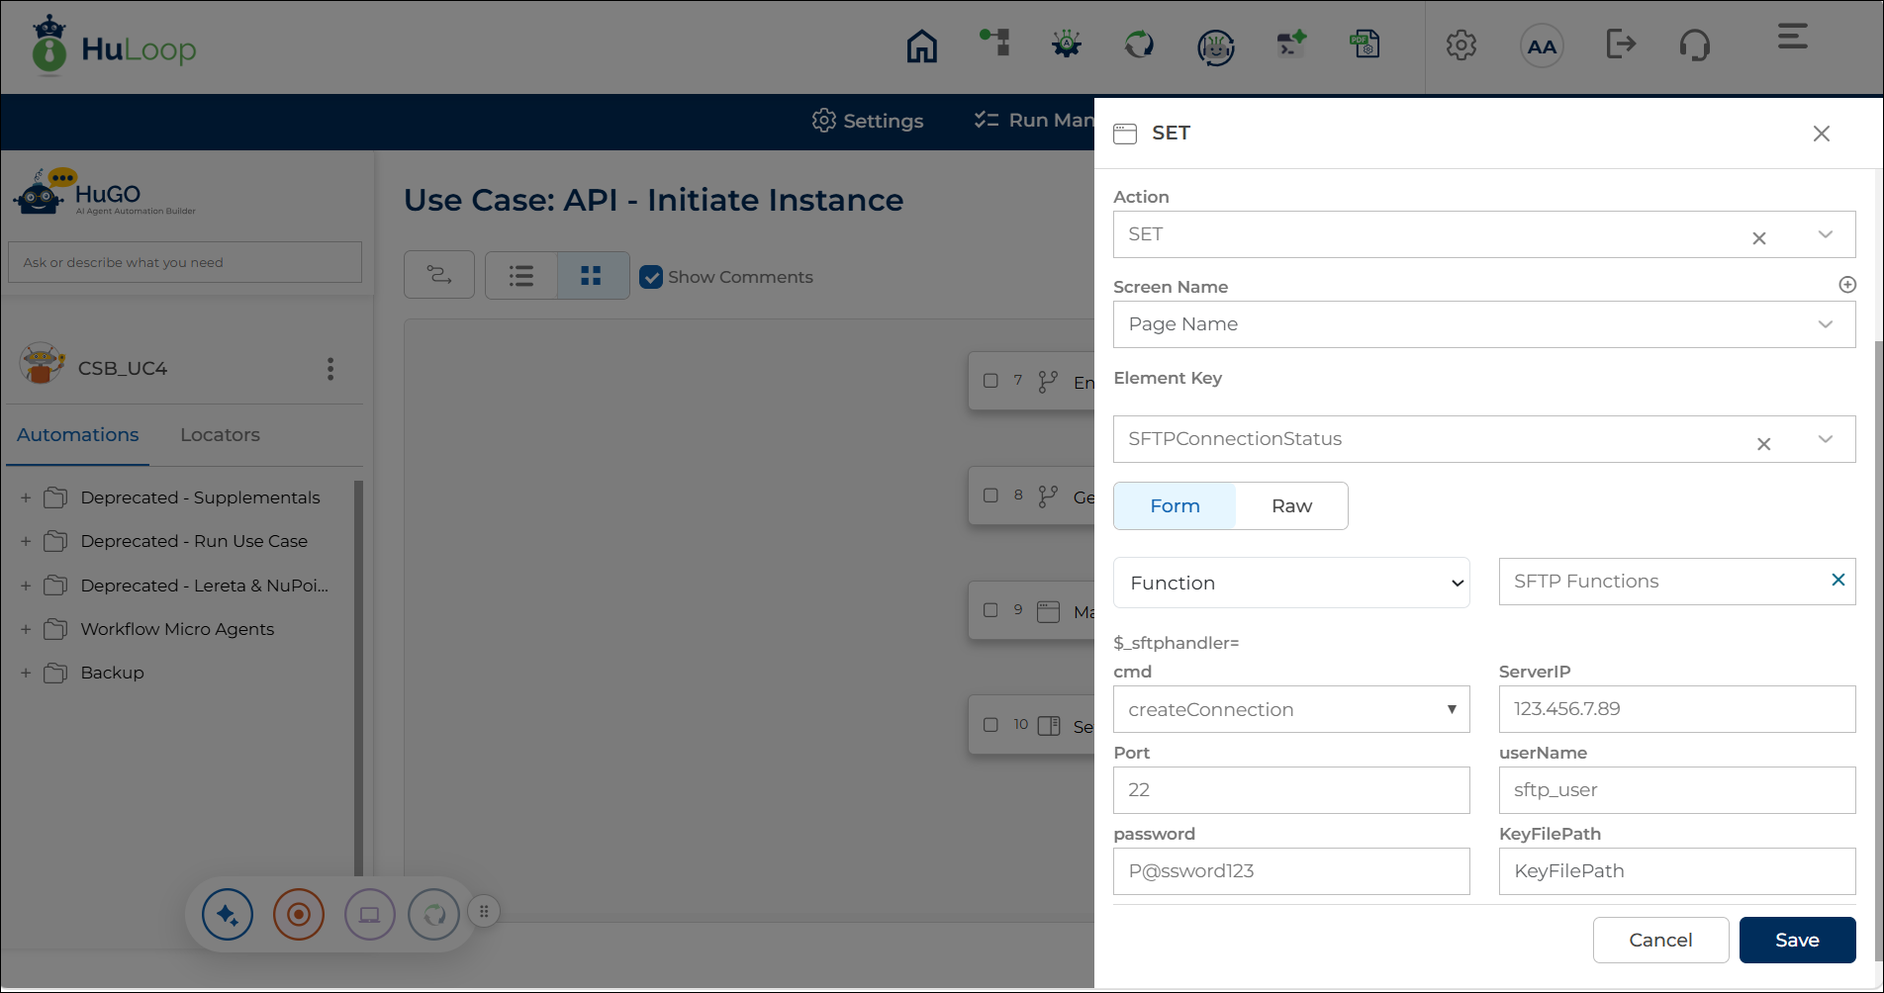1884x993 pixels.
Task: Check the box for step 8
Action: click(x=990, y=496)
